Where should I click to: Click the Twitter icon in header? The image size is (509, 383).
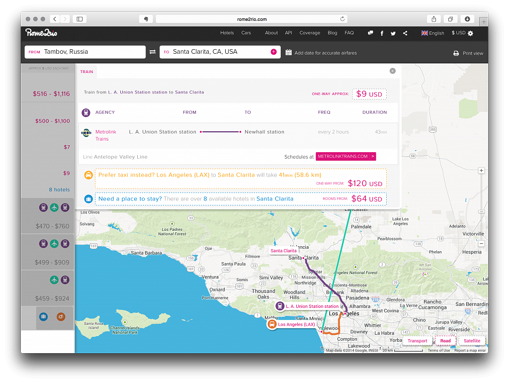393,33
